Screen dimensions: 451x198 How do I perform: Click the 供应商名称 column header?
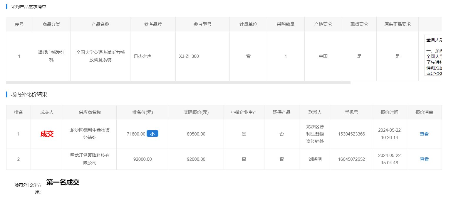(90, 112)
